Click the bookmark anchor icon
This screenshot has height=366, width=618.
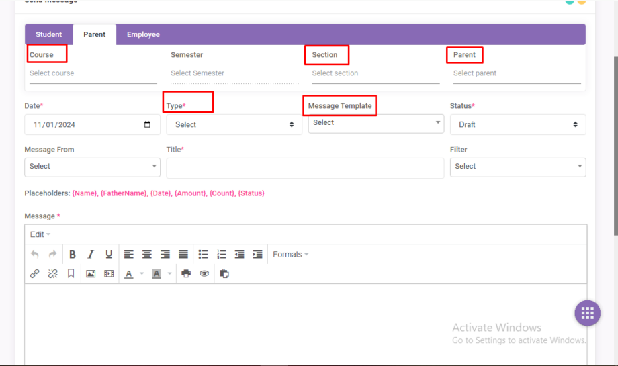(x=71, y=274)
